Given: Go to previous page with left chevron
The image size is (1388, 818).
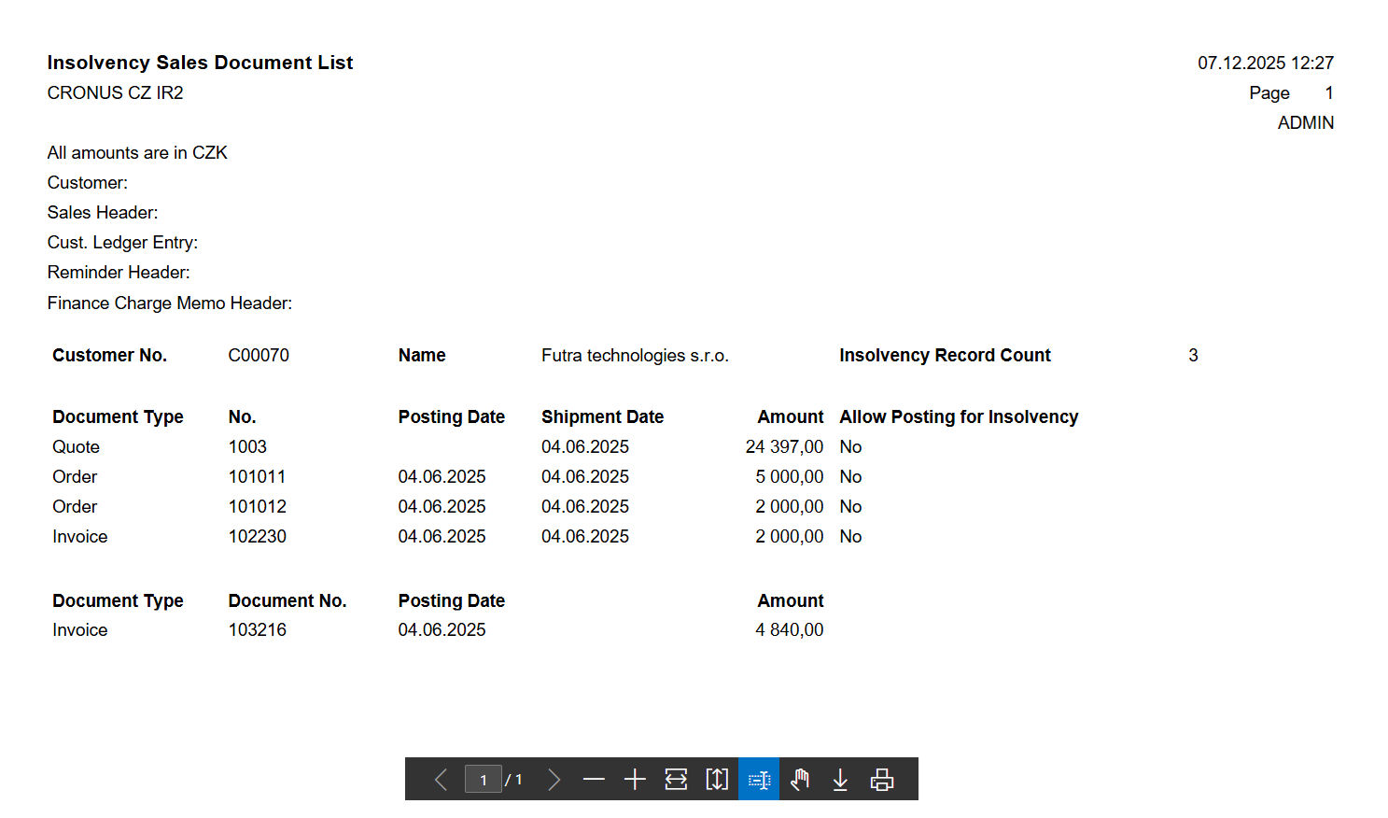Looking at the screenshot, I should tap(441, 779).
